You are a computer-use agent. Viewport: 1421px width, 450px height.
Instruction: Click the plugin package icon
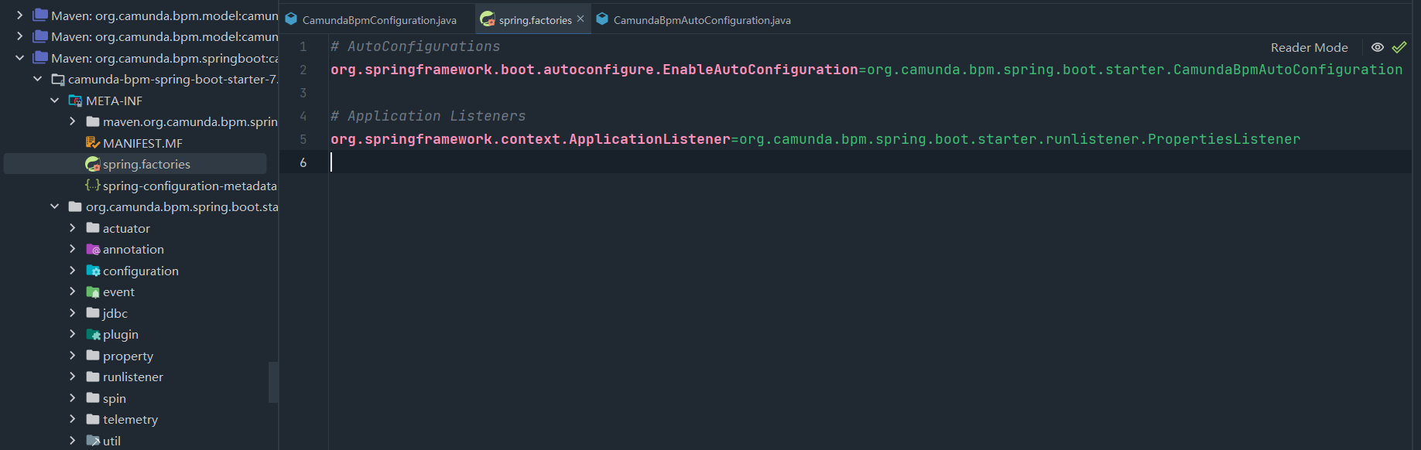coord(93,334)
